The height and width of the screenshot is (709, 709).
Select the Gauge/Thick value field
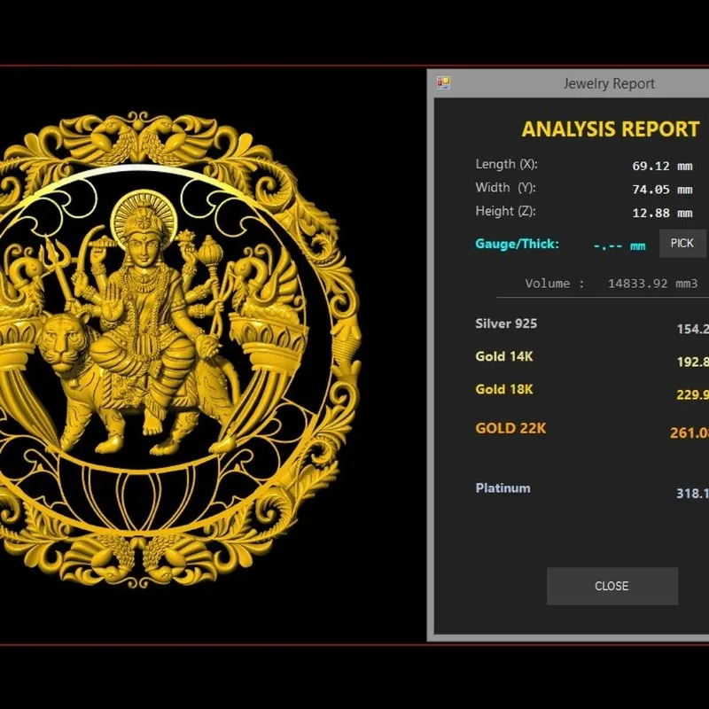coord(619,246)
